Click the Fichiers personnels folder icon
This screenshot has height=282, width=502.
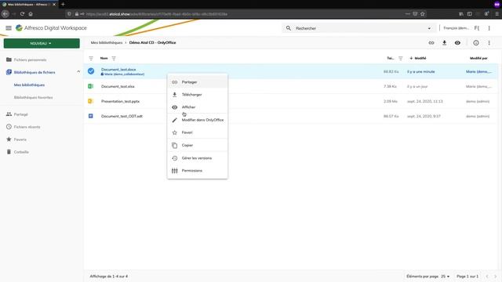coord(9,60)
